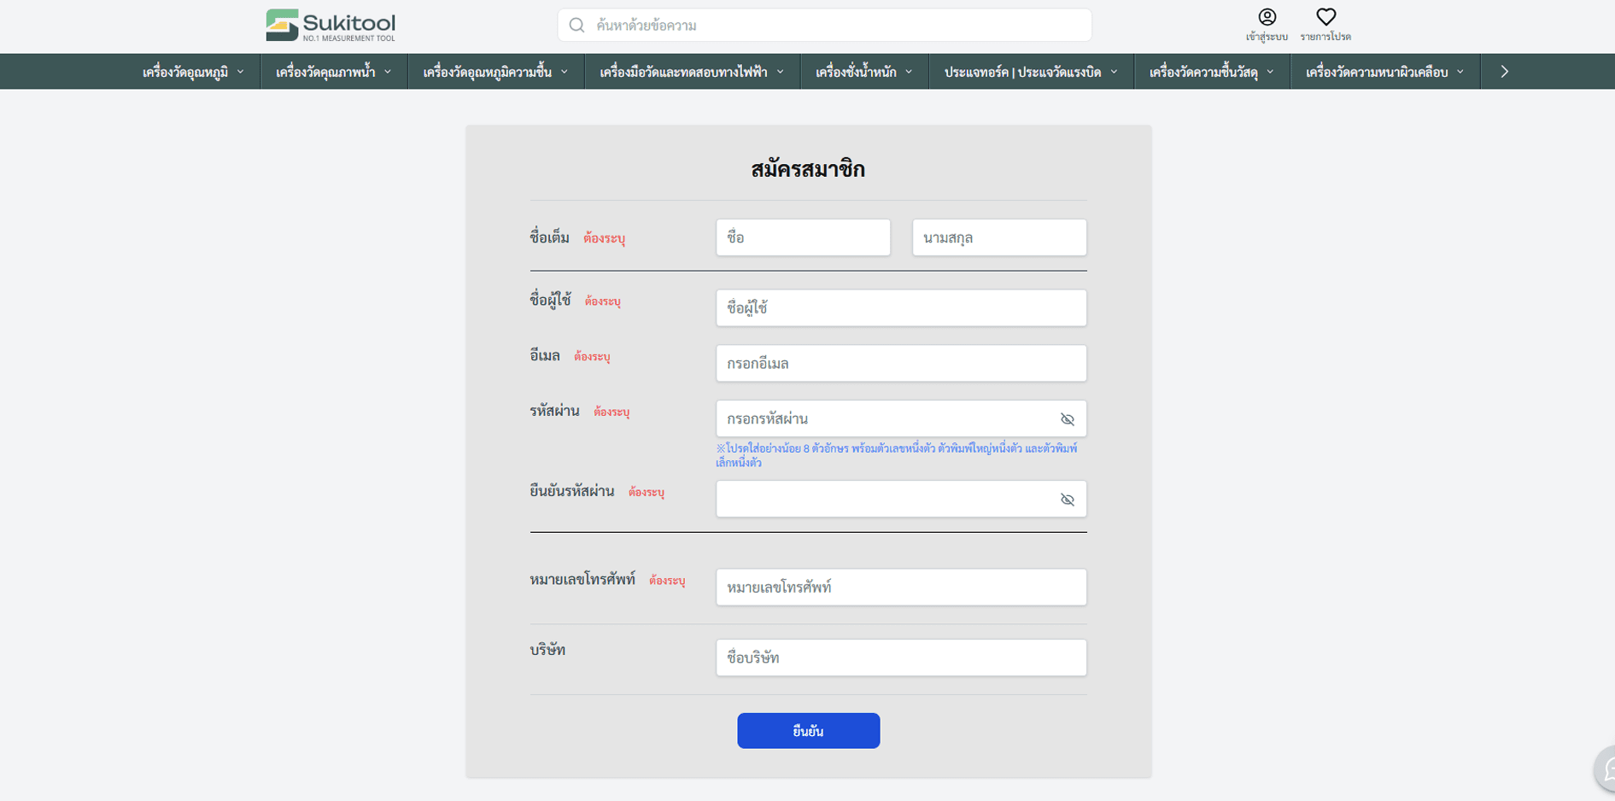Click the chat bubble icon
Screen dimensions: 1615x801
(x=1606, y=769)
